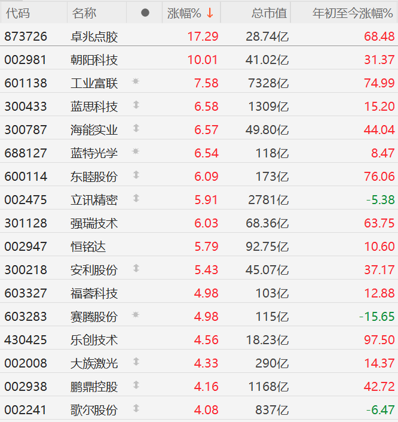
Task: Select stock code 430425
Action: [x=26, y=340]
